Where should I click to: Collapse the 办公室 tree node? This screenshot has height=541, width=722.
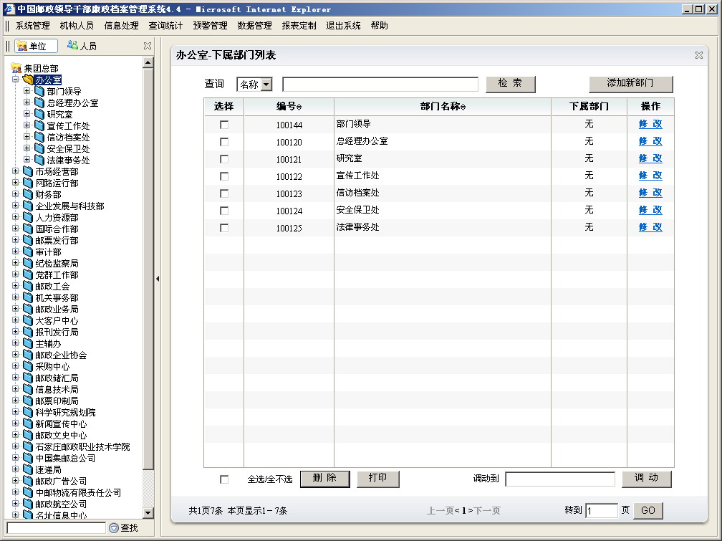click(15, 80)
